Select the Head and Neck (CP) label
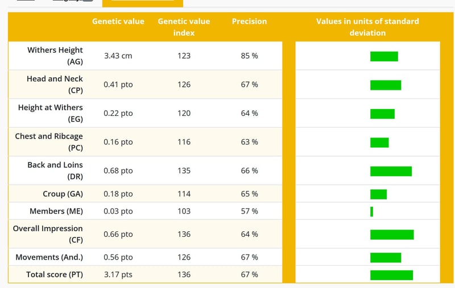This screenshot has width=455, height=288. point(55,84)
